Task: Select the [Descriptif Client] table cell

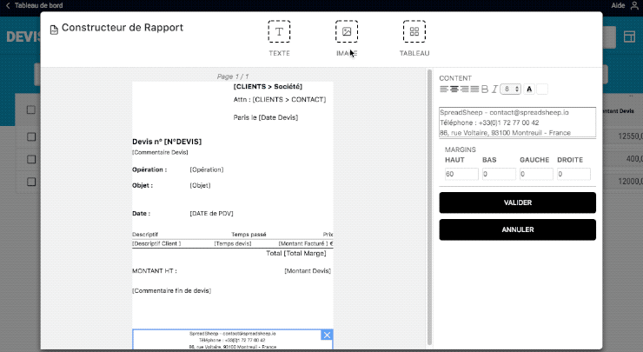Action: pos(156,243)
